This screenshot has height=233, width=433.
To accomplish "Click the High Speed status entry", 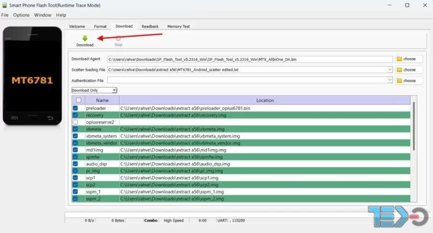I will click(x=173, y=220).
